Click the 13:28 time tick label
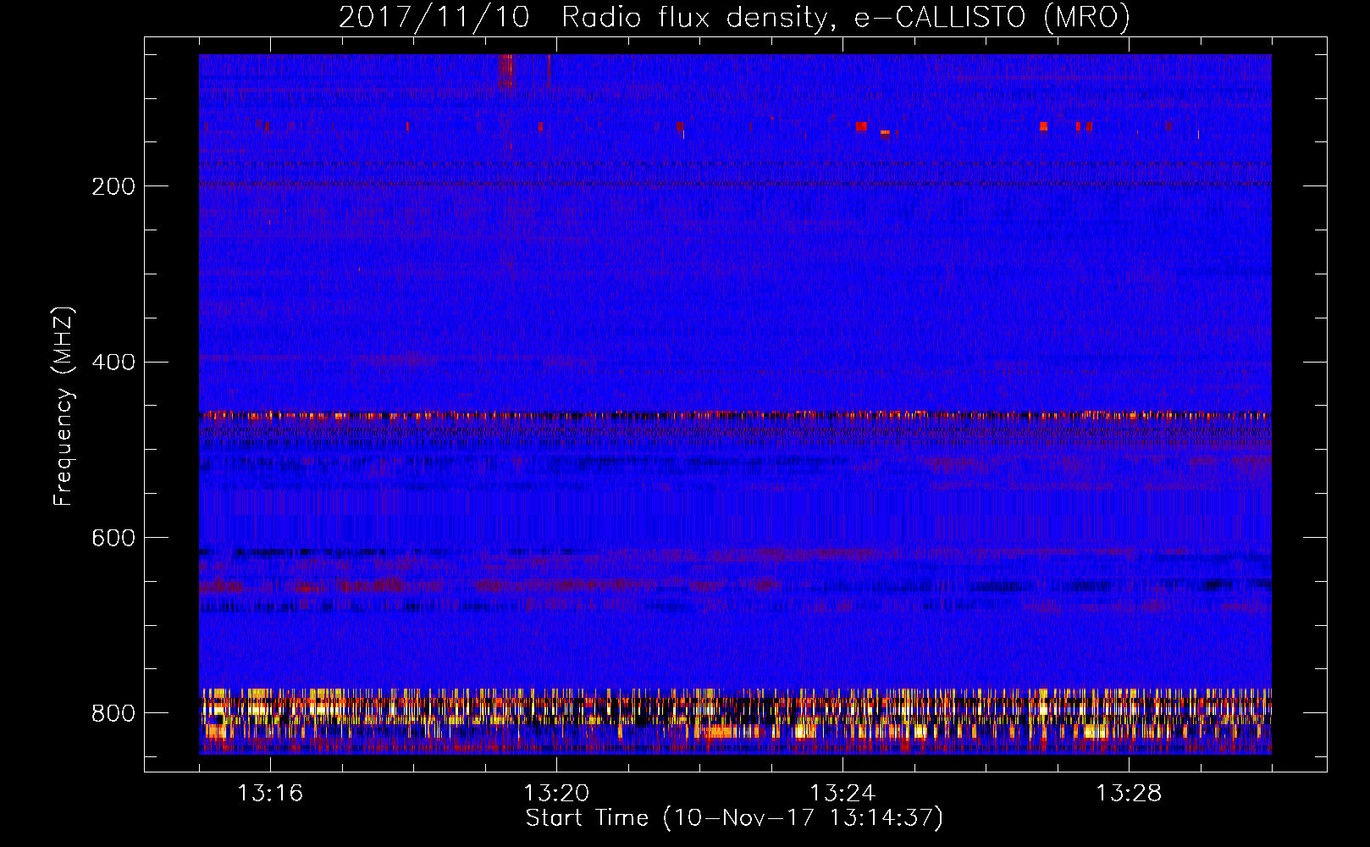The height and width of the screenshot is (847, 1370). 1129,794
